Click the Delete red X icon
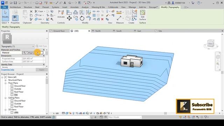Screen dimensions: 224x126 [102, 19]
